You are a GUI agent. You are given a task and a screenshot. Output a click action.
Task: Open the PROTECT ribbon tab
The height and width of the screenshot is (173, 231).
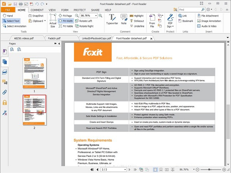pos(80,10)
